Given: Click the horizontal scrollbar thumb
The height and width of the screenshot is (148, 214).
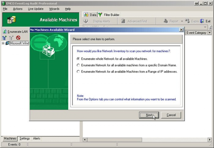Looking at the screenshot, I should coord(114,140).
